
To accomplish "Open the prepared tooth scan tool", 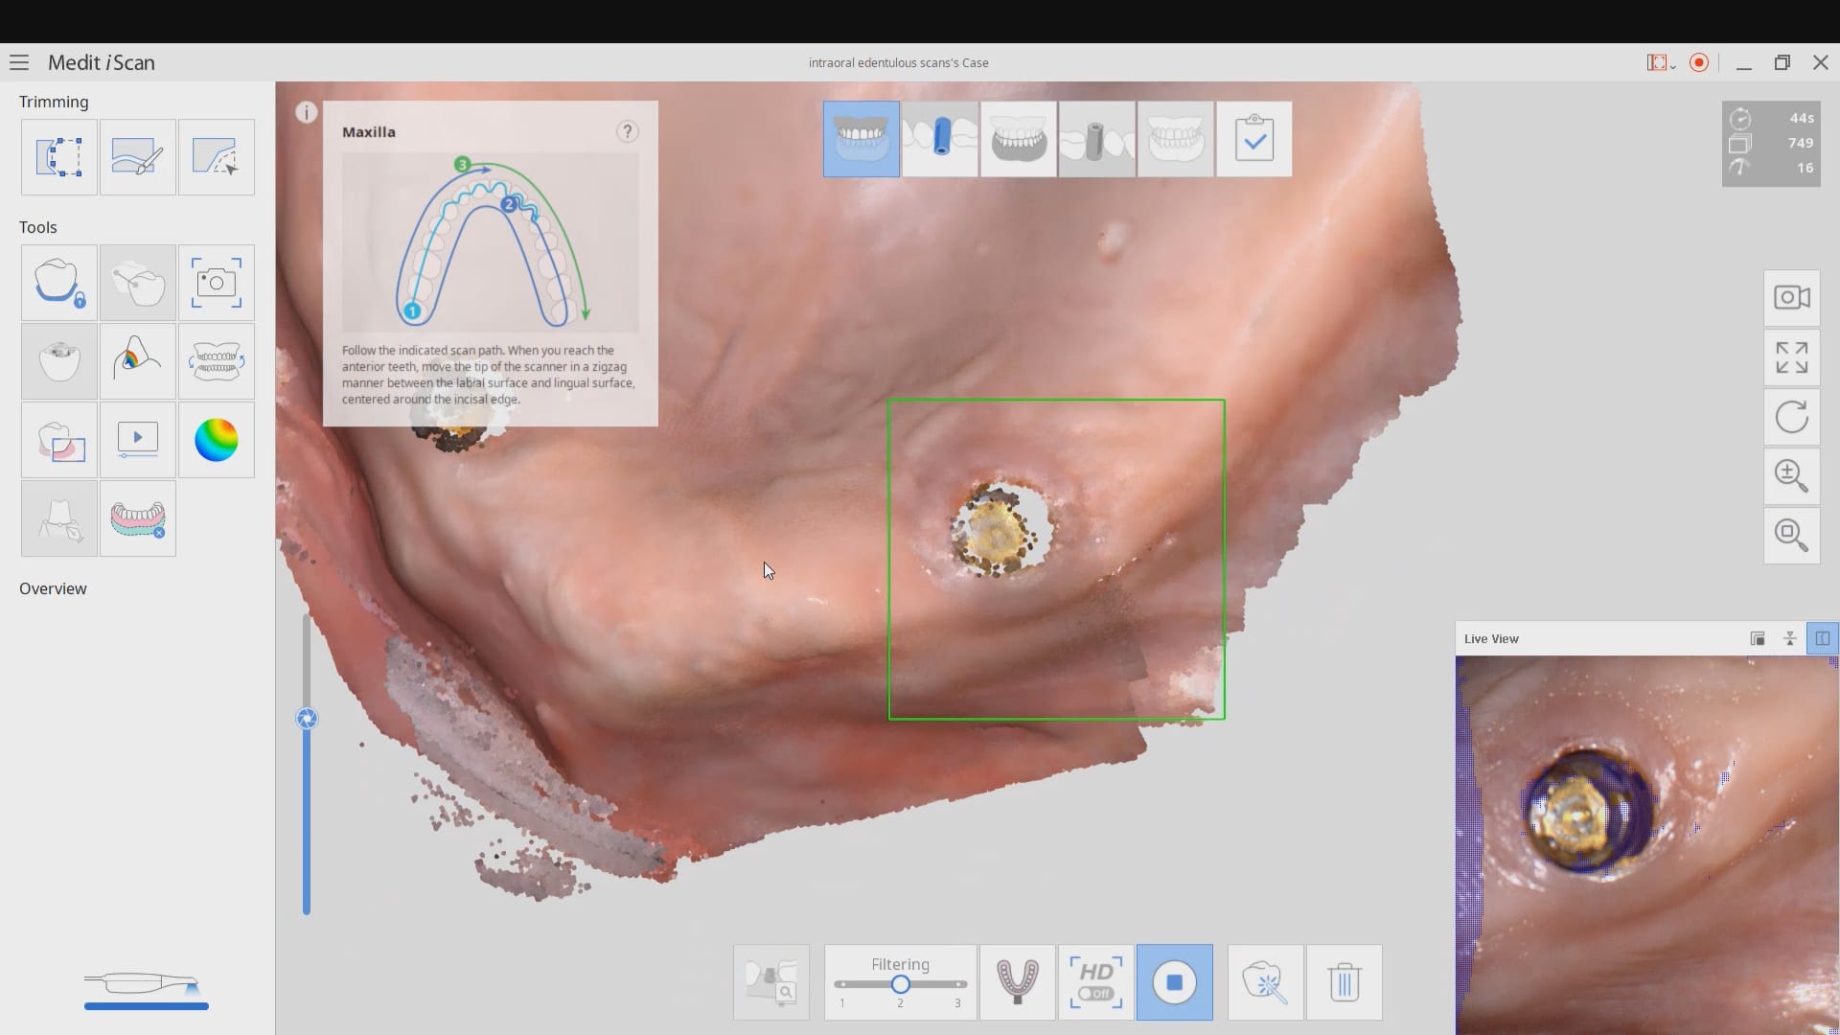I will coord(59,361).
